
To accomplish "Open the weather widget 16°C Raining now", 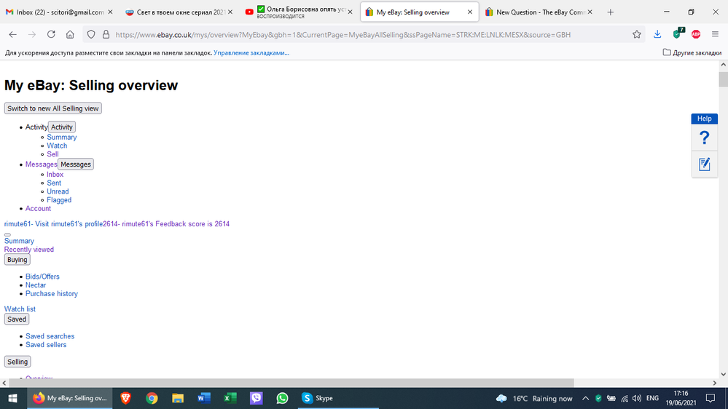I will 534,398.
